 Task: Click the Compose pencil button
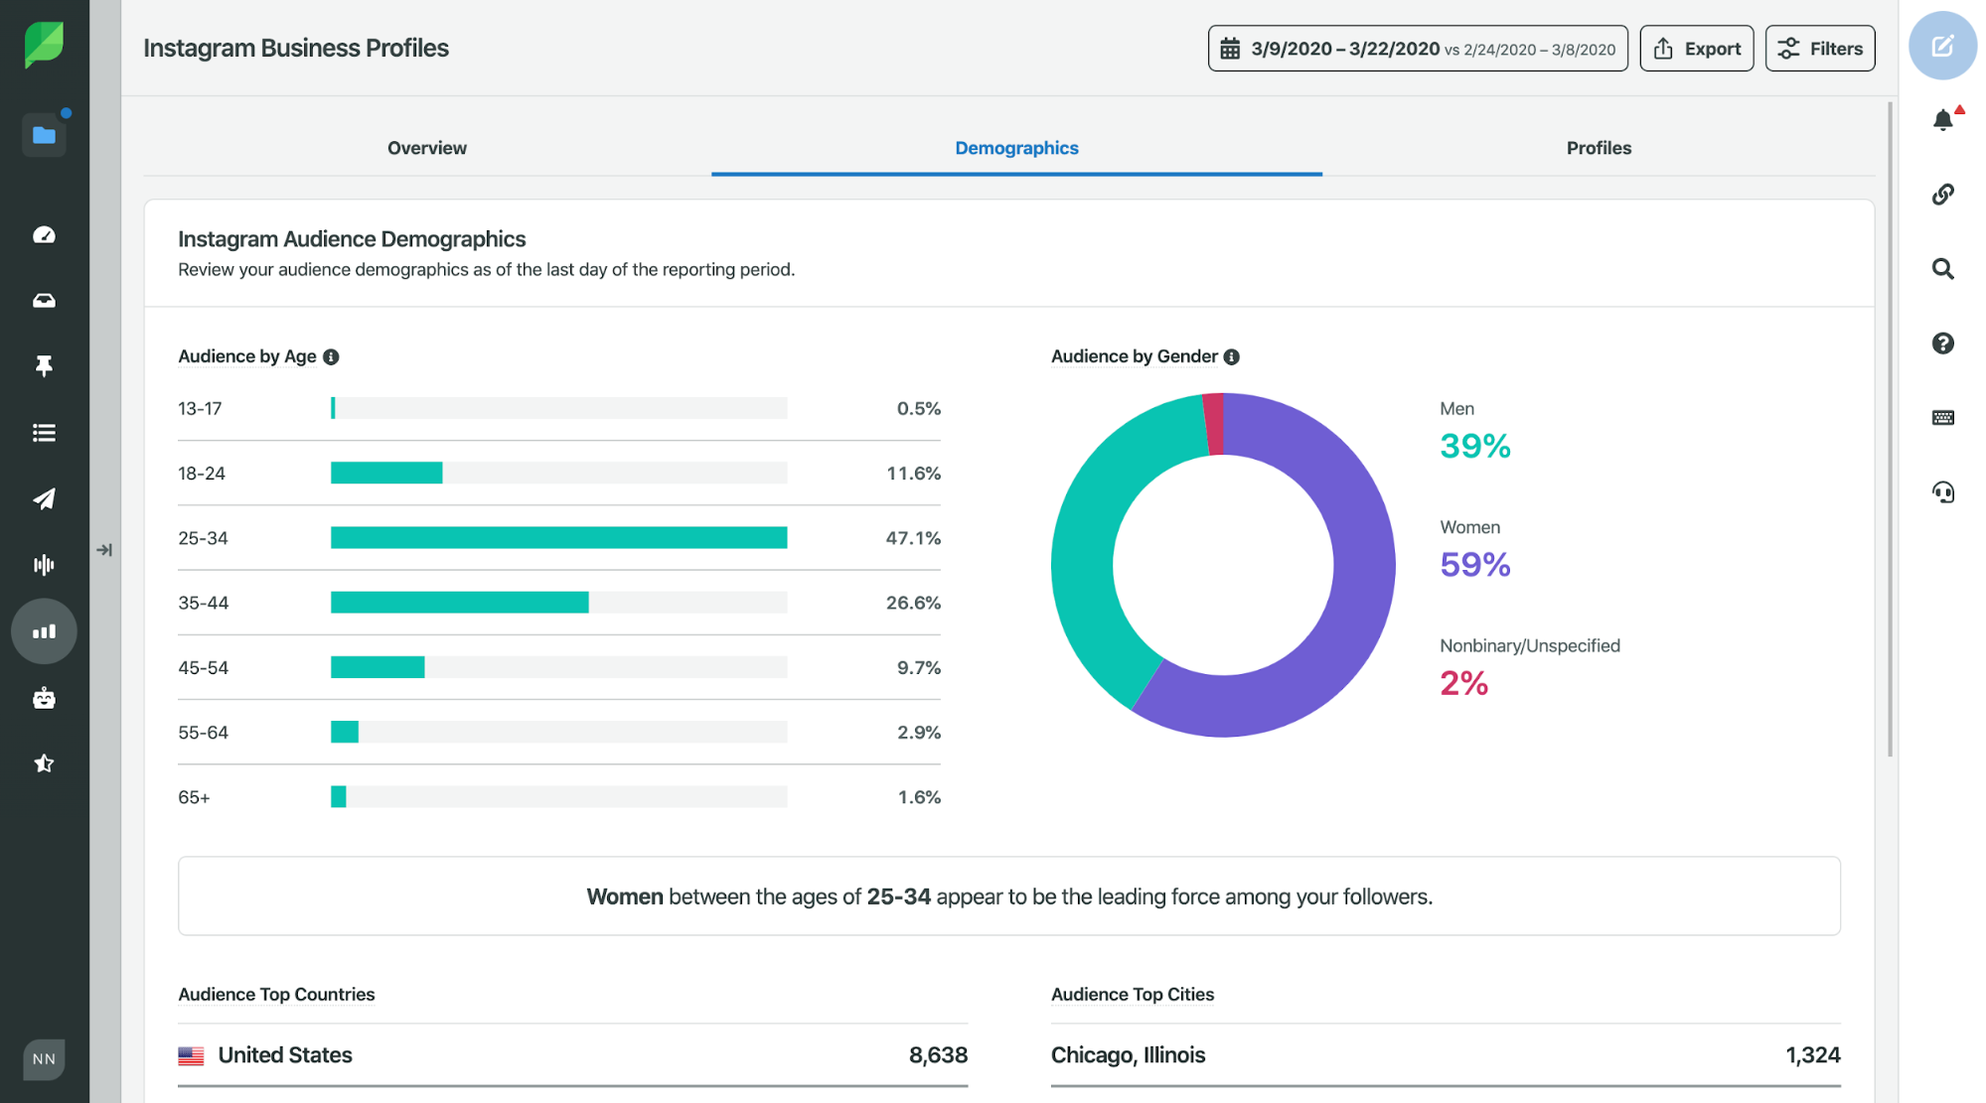(1942, 46)
